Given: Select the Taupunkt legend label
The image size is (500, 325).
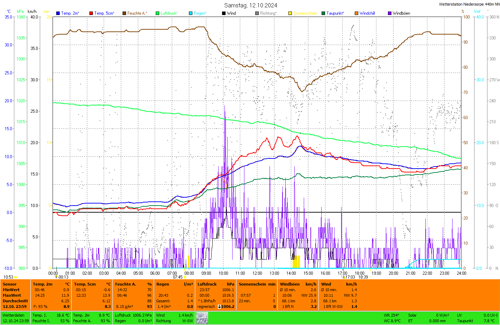Looking at the screenshot, I should 335,13.
